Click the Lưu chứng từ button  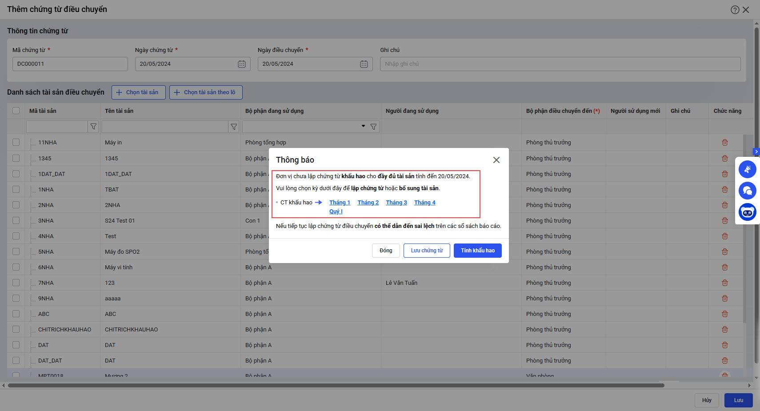coord(427,251)
